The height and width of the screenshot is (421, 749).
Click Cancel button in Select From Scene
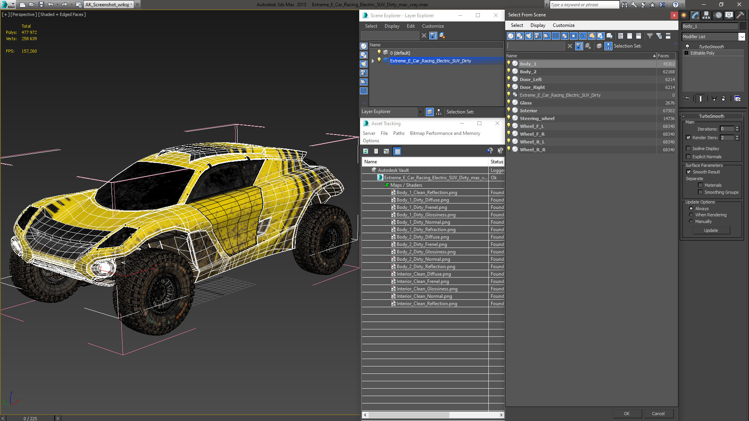658,414
